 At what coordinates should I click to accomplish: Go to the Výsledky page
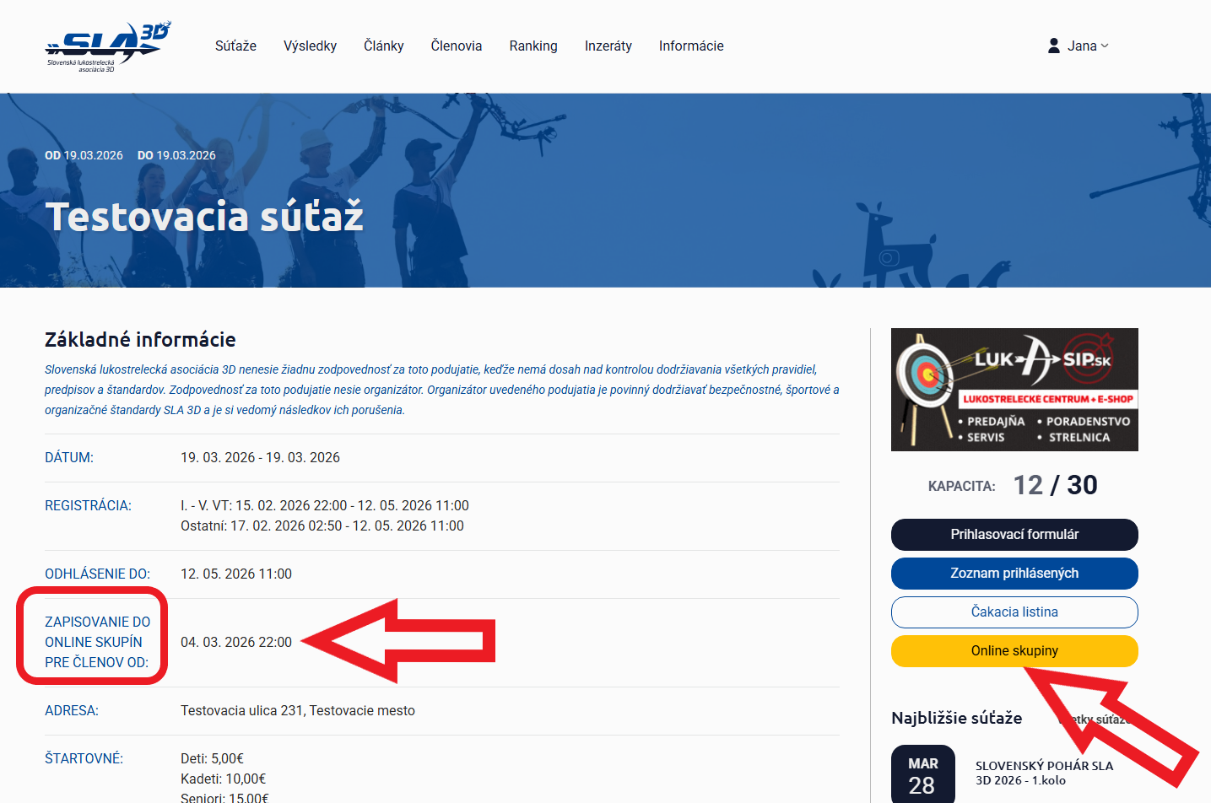(310, 46)
